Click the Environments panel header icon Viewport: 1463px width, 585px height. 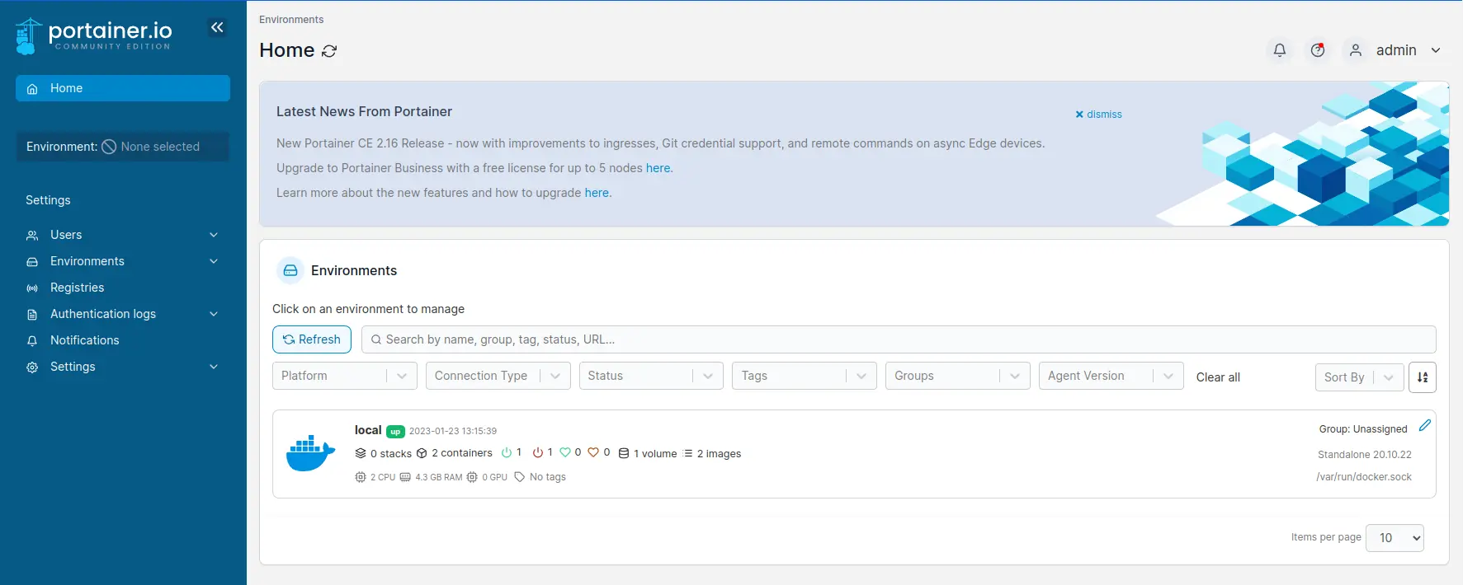tap(290, 270)
